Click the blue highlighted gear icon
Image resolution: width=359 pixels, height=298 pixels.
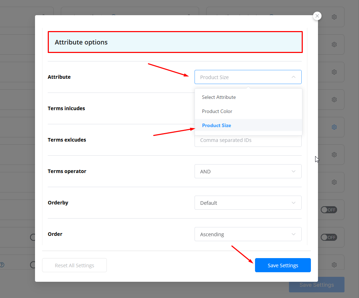pos(334,127)
